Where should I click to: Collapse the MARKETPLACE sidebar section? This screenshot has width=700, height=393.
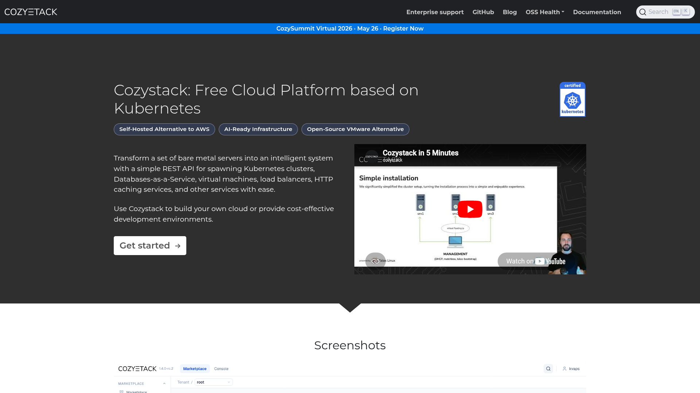(x=164, y=384)
